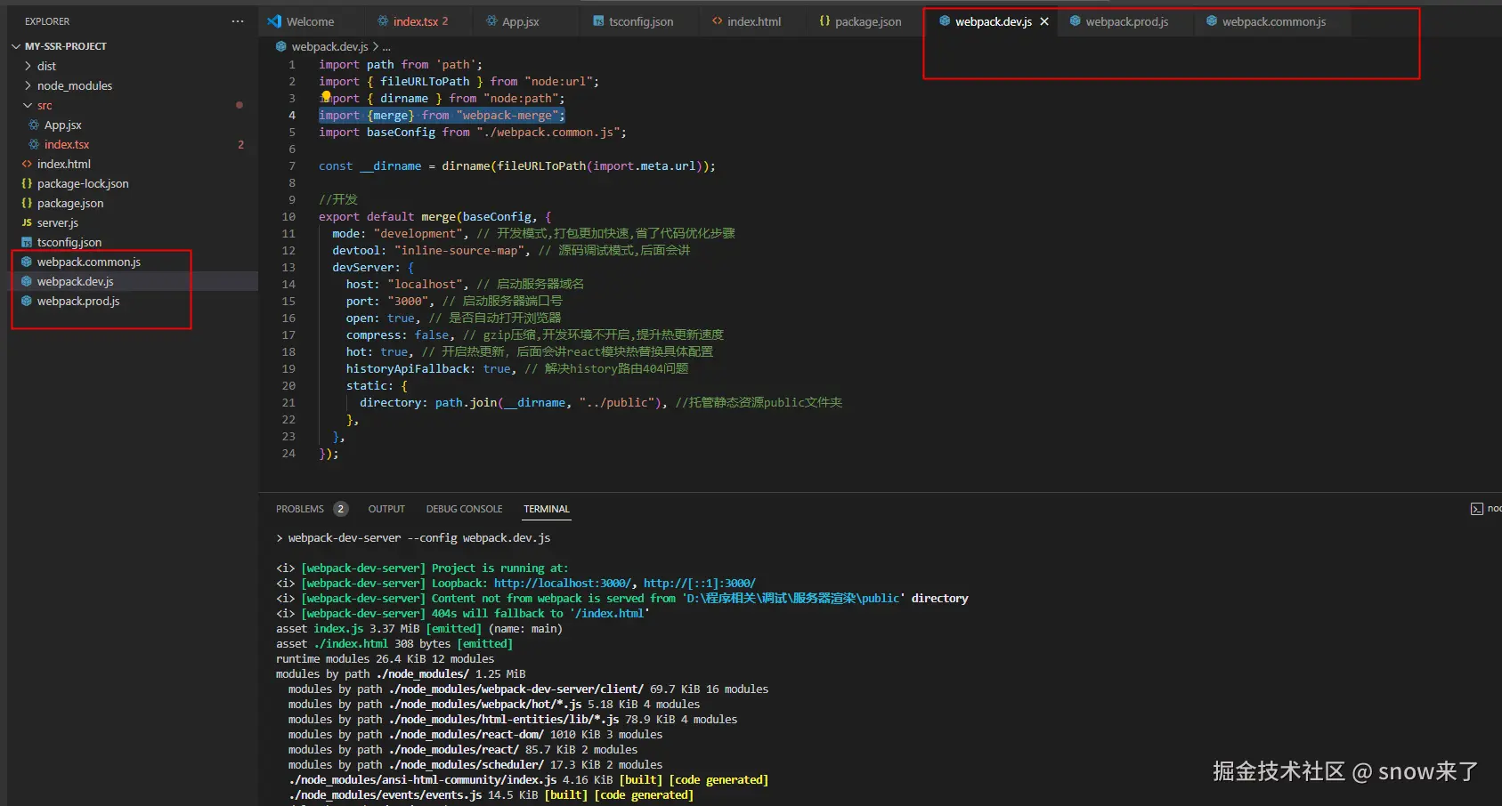Viewport: 1502px width, 806px height.
Task: Click the EXPLORER panel title
Action: click(x=47, y=21)
